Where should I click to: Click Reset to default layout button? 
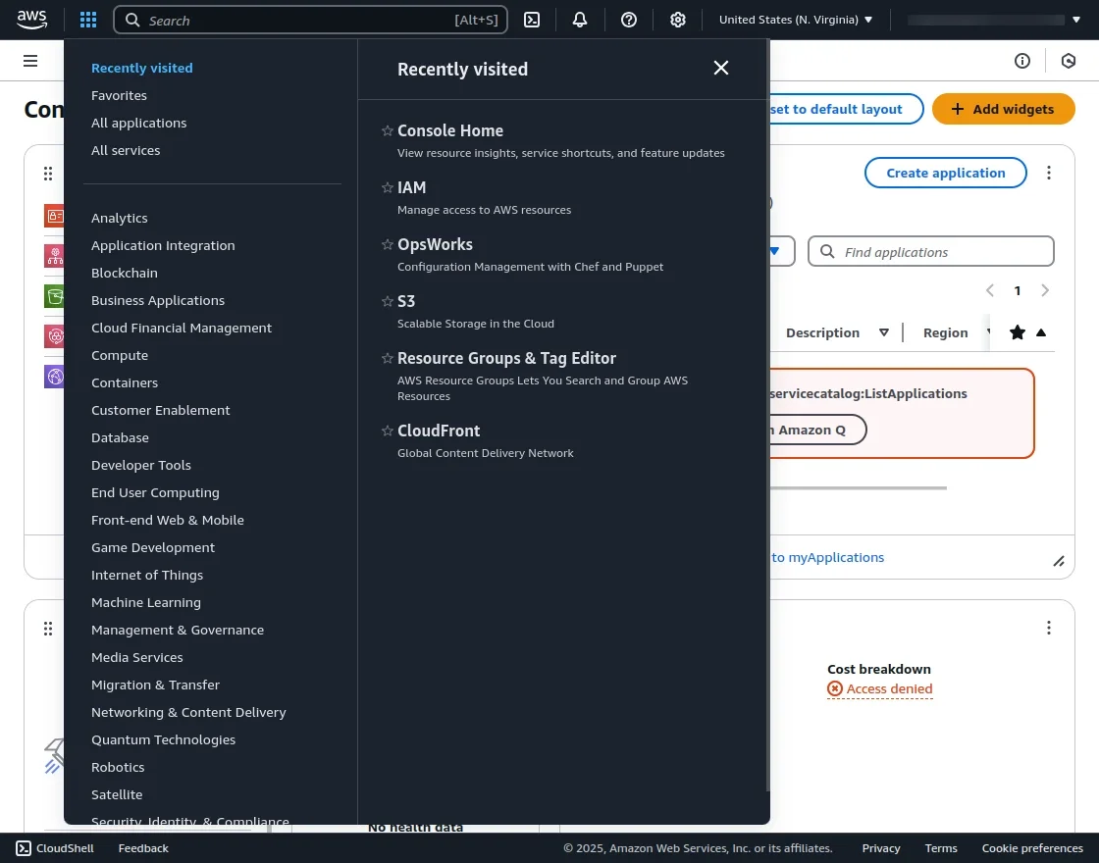tap(846, 109)
